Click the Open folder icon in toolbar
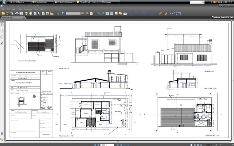This screenshot has width=234, height=146. [3, 14]
